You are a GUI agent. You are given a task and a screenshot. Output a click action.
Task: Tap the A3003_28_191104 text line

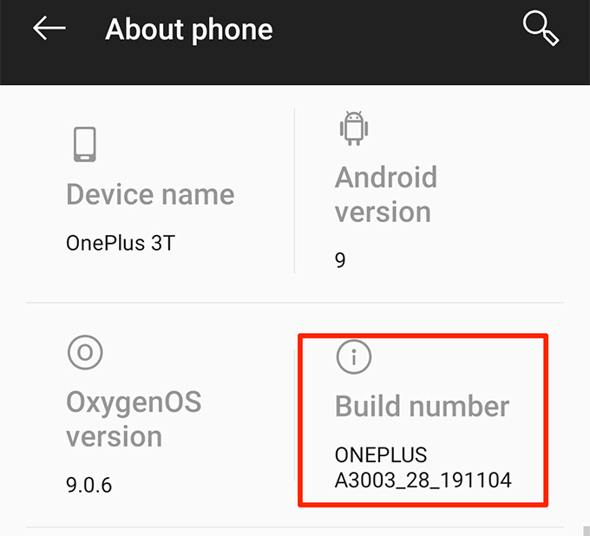423,480
